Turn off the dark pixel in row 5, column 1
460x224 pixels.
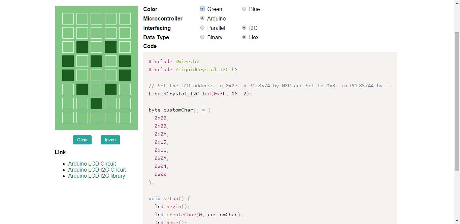click(x=68, y=75)
